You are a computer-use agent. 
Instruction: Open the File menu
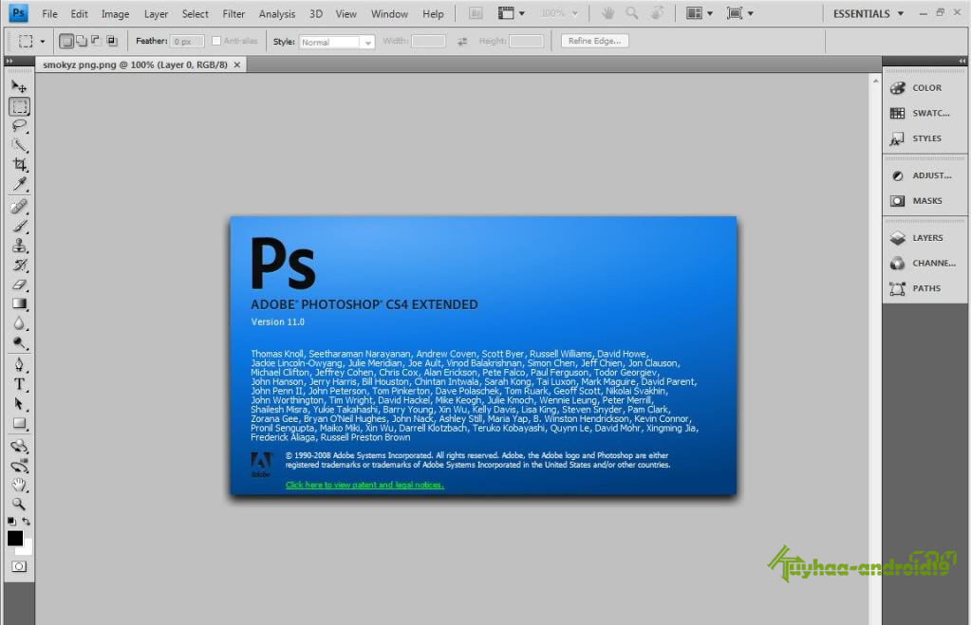coord(49,13)
